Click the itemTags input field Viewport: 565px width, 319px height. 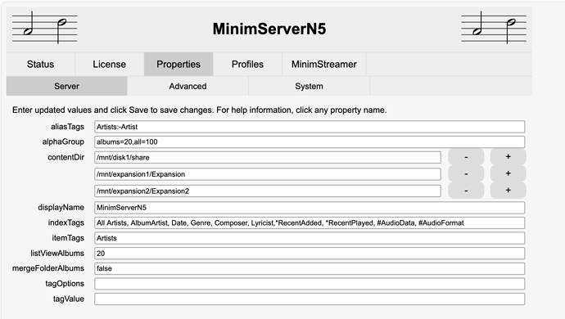[310, 238]
